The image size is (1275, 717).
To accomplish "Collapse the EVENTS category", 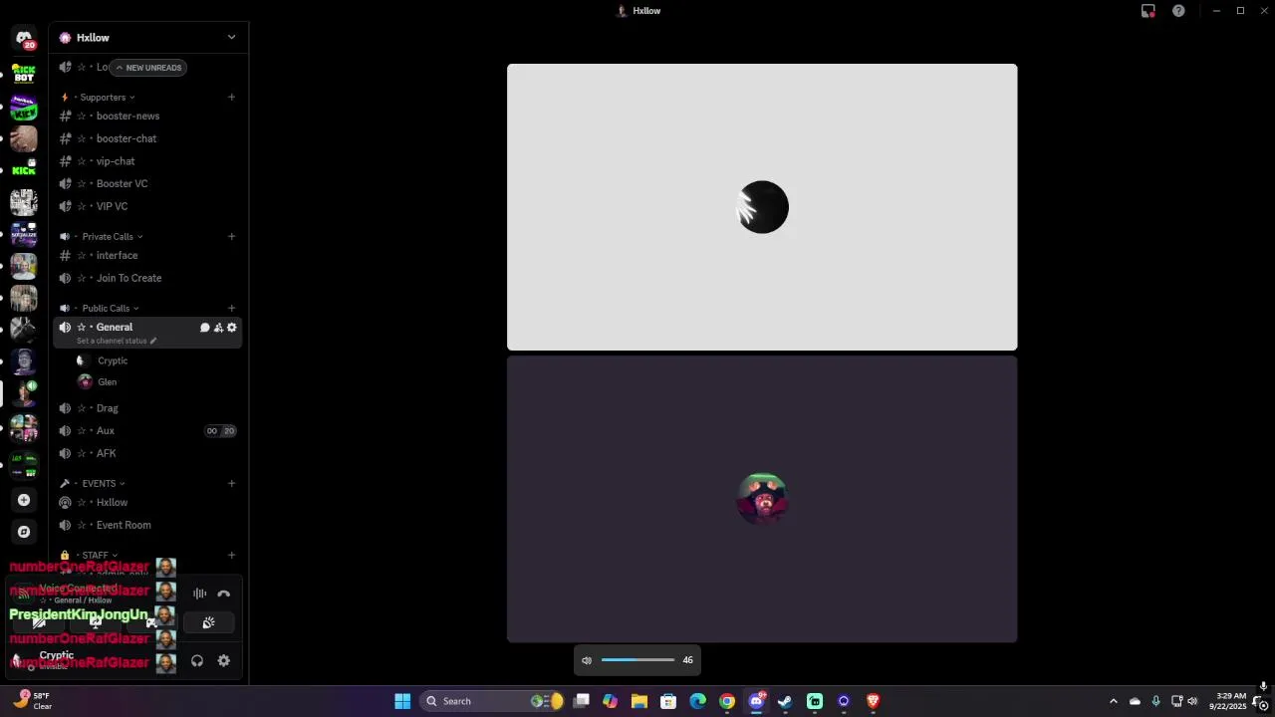I will (x=99, y=484).
